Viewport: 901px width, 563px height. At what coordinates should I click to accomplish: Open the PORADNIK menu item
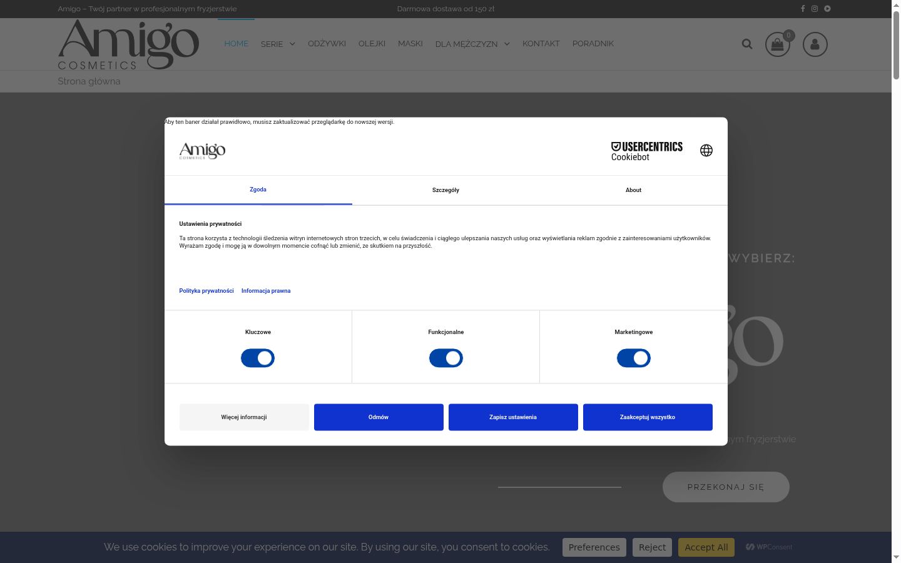[593, 43]
